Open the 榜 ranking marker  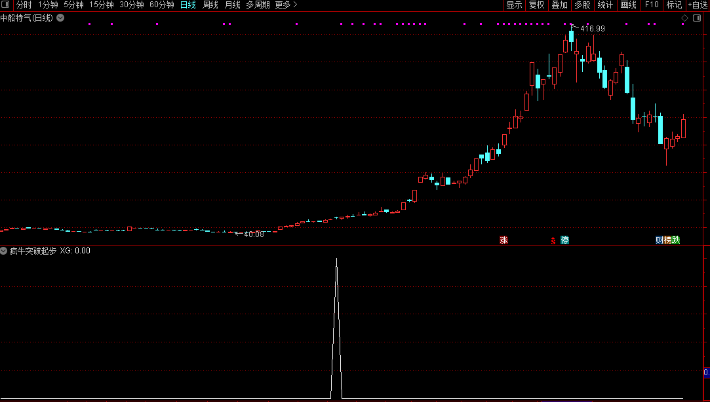coord(667,240)
